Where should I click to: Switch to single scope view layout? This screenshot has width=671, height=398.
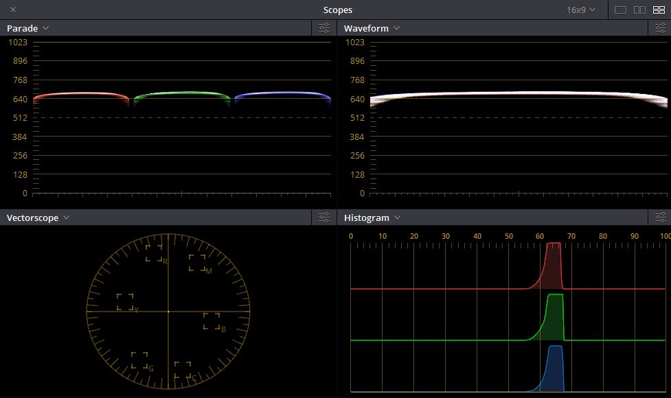620,10
